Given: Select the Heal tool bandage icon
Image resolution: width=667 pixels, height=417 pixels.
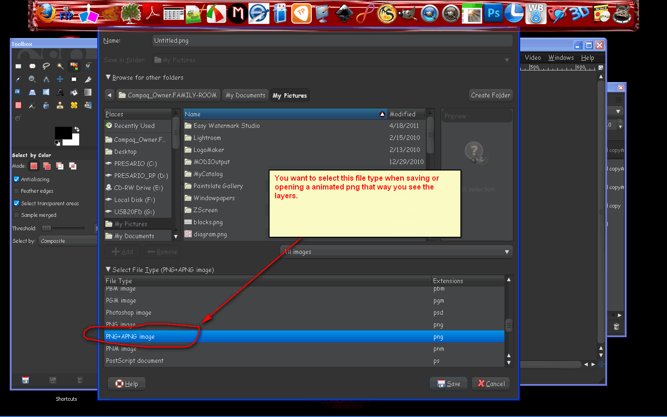Looking at the screenshot, I should [74, 105].
